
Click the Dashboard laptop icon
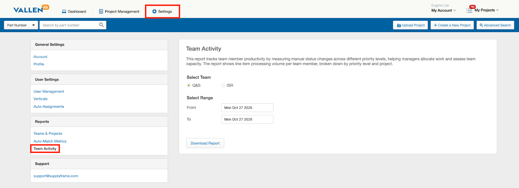[64, 11]
